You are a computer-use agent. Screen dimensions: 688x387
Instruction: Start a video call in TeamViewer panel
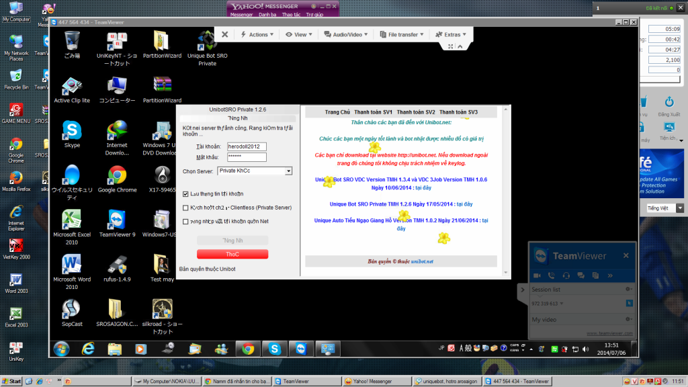[x=537, y=275]
